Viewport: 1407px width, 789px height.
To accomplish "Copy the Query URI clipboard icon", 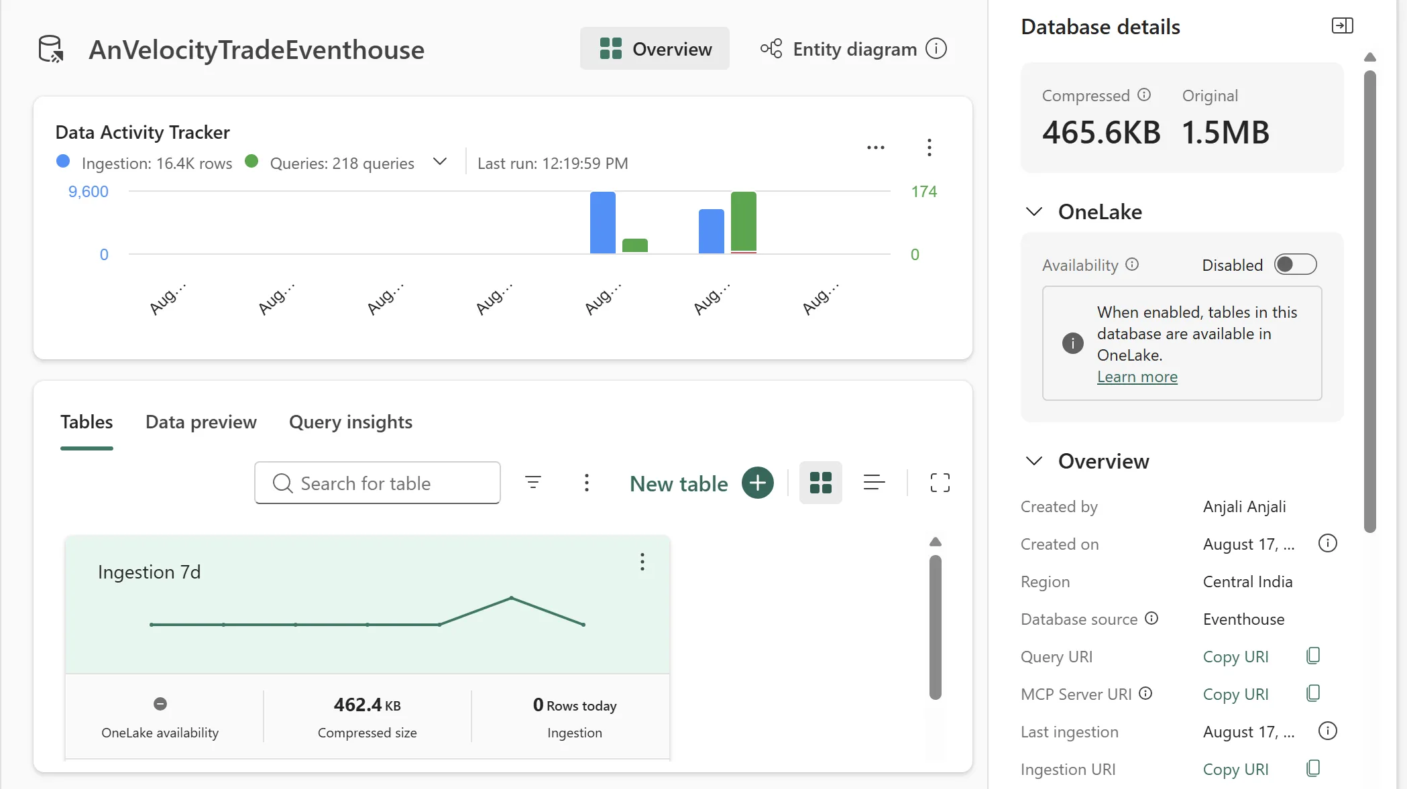I will click(1313, 656).
